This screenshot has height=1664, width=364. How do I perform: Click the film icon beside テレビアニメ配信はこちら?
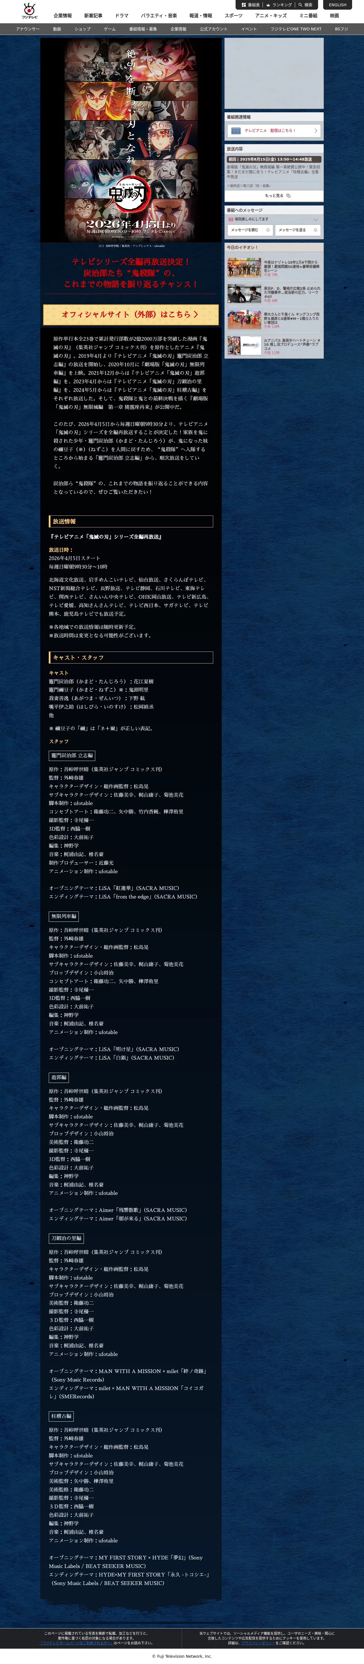(236, 130)
